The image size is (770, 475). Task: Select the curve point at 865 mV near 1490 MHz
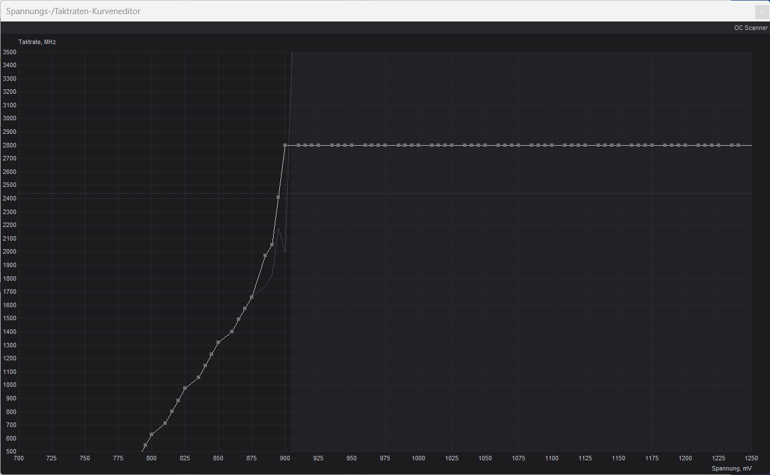(x=239, y=319)
